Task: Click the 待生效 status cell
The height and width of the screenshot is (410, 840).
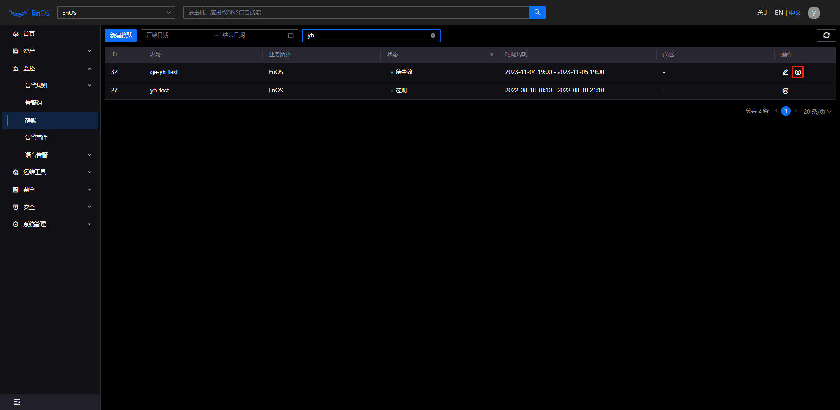Action: point(404,72)
